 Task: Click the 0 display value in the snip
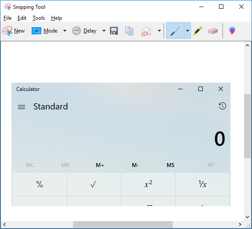[x=220, y=138]
